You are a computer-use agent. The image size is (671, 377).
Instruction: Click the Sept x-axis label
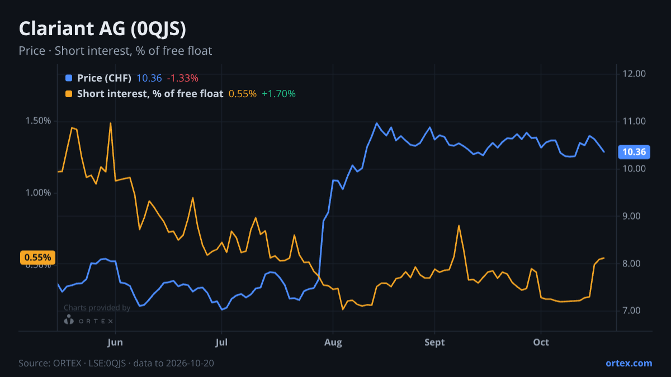click(434, 342)
